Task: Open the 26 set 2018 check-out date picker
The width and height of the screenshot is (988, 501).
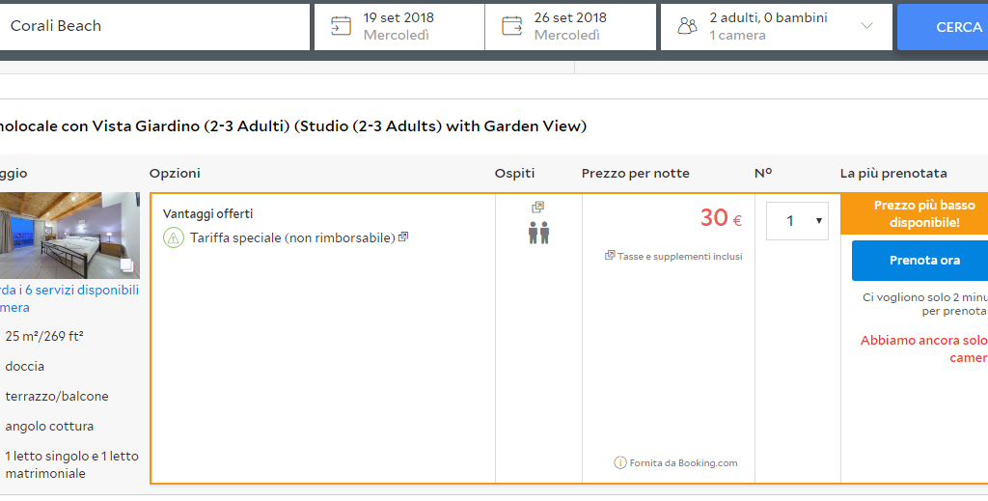Action: 569,26
